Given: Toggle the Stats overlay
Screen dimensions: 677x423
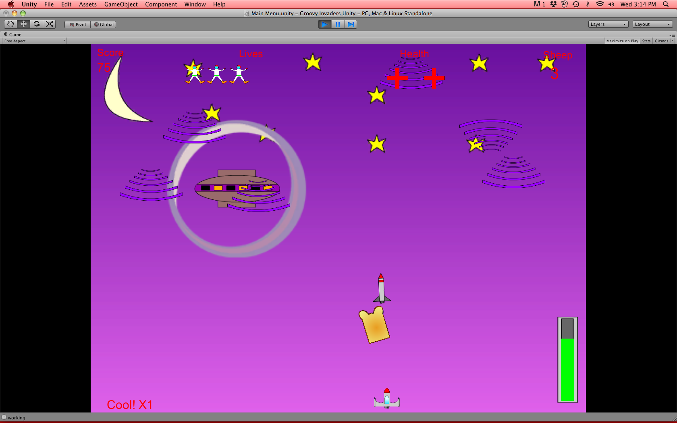Looking at the screenshot, I should [x=646, y=41].
